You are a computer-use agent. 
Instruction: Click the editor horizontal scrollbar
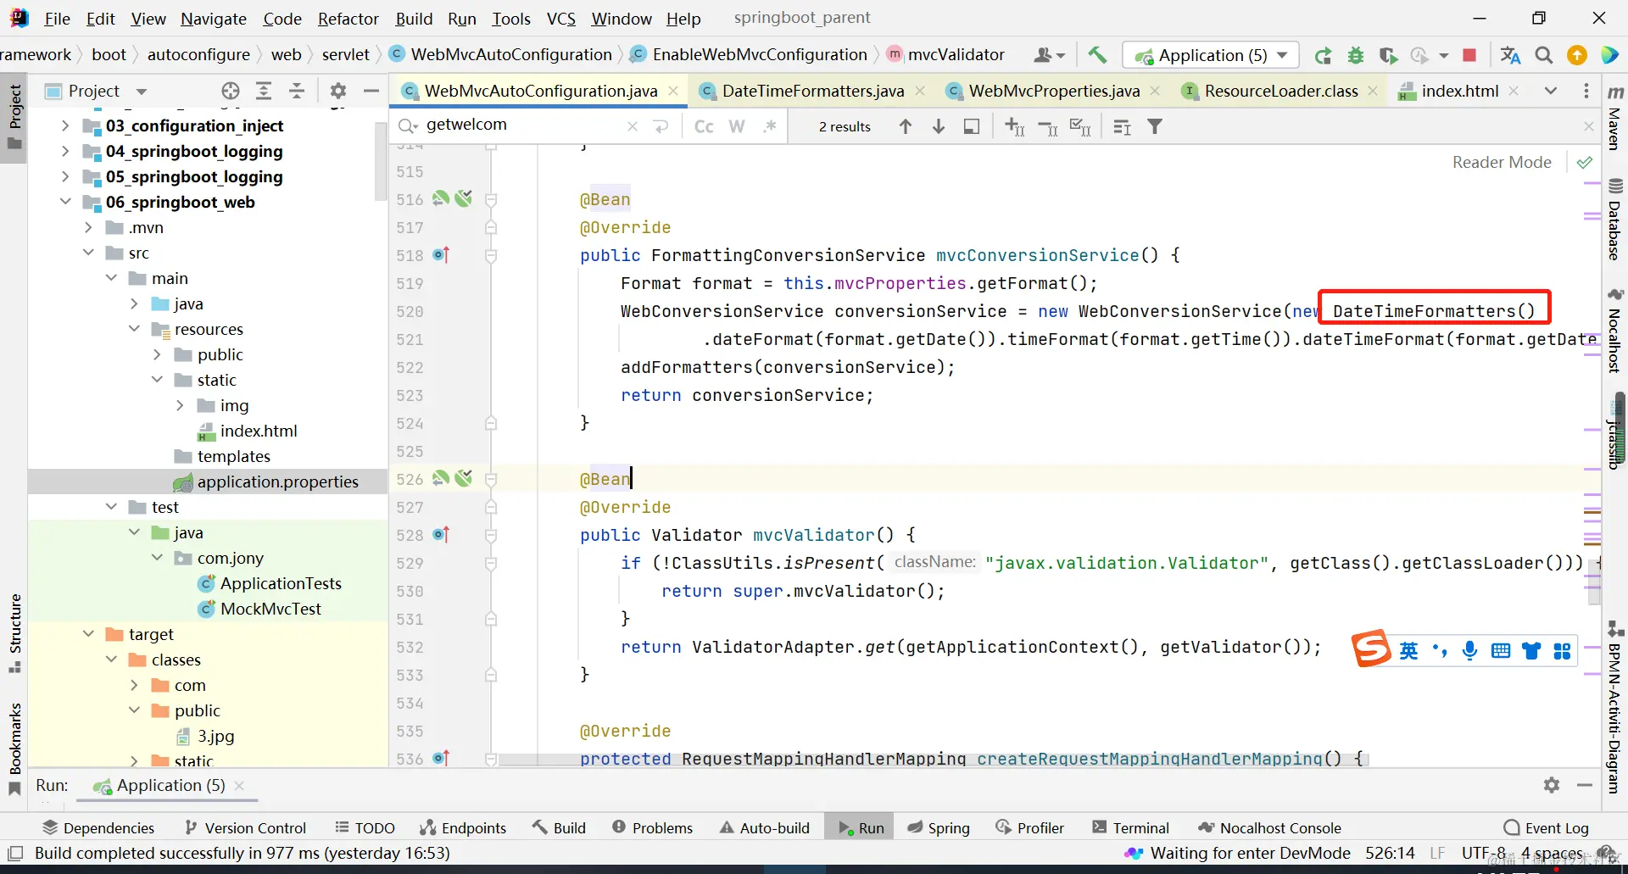pos(933,760)
